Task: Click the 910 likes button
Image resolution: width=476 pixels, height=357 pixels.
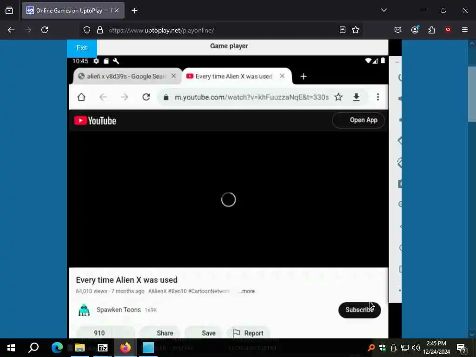Action: click(x=94, y=333)
